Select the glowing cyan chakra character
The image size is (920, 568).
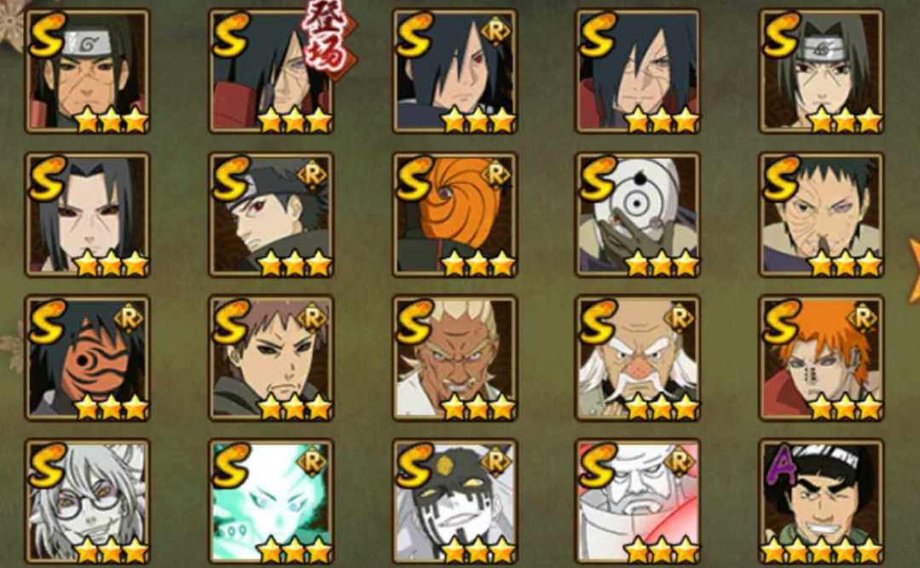271,502
